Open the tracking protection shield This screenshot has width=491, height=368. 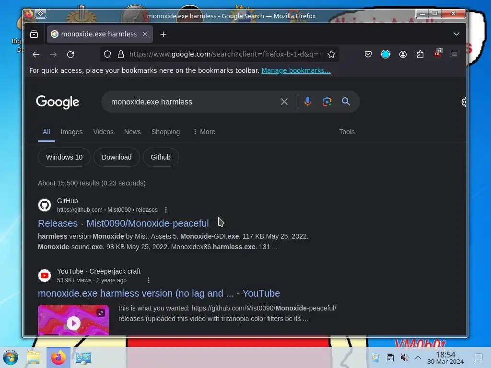click(107, 55)
